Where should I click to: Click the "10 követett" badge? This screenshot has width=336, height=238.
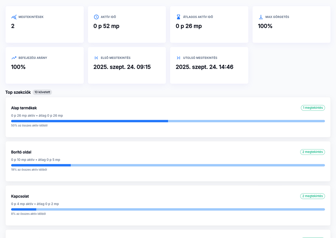[42, 92]
